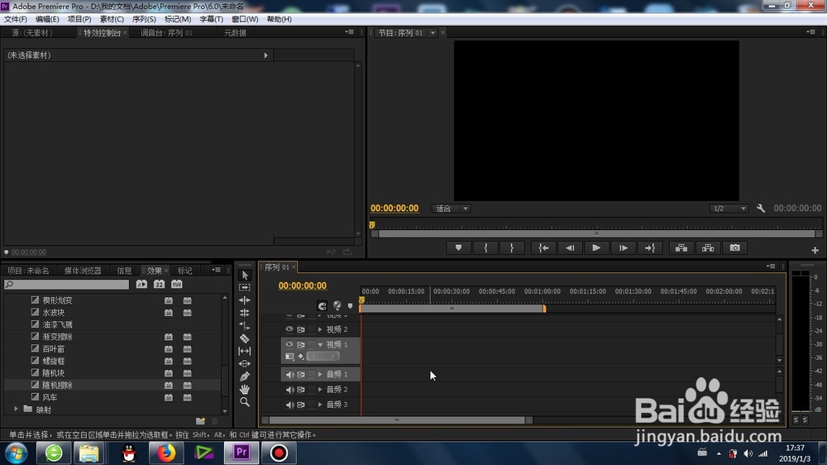827x465 pixels.
Task: Toggle visibility eye of 视频 2 track
Action: (x=289, y=329)
